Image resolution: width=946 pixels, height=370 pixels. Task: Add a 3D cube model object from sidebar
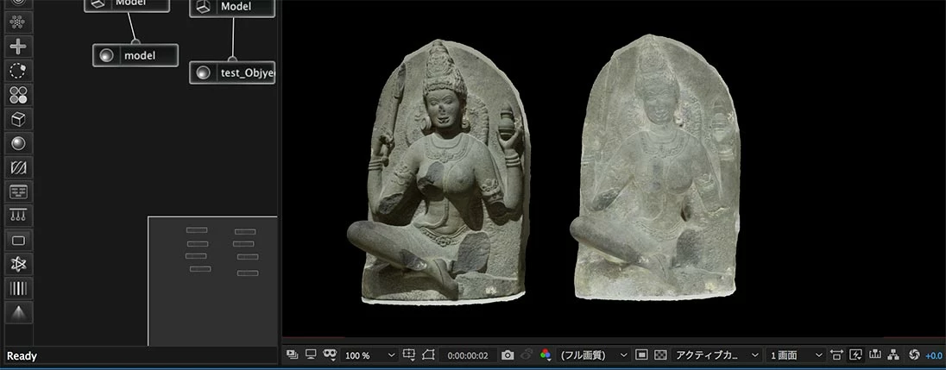tap(18, 119)
